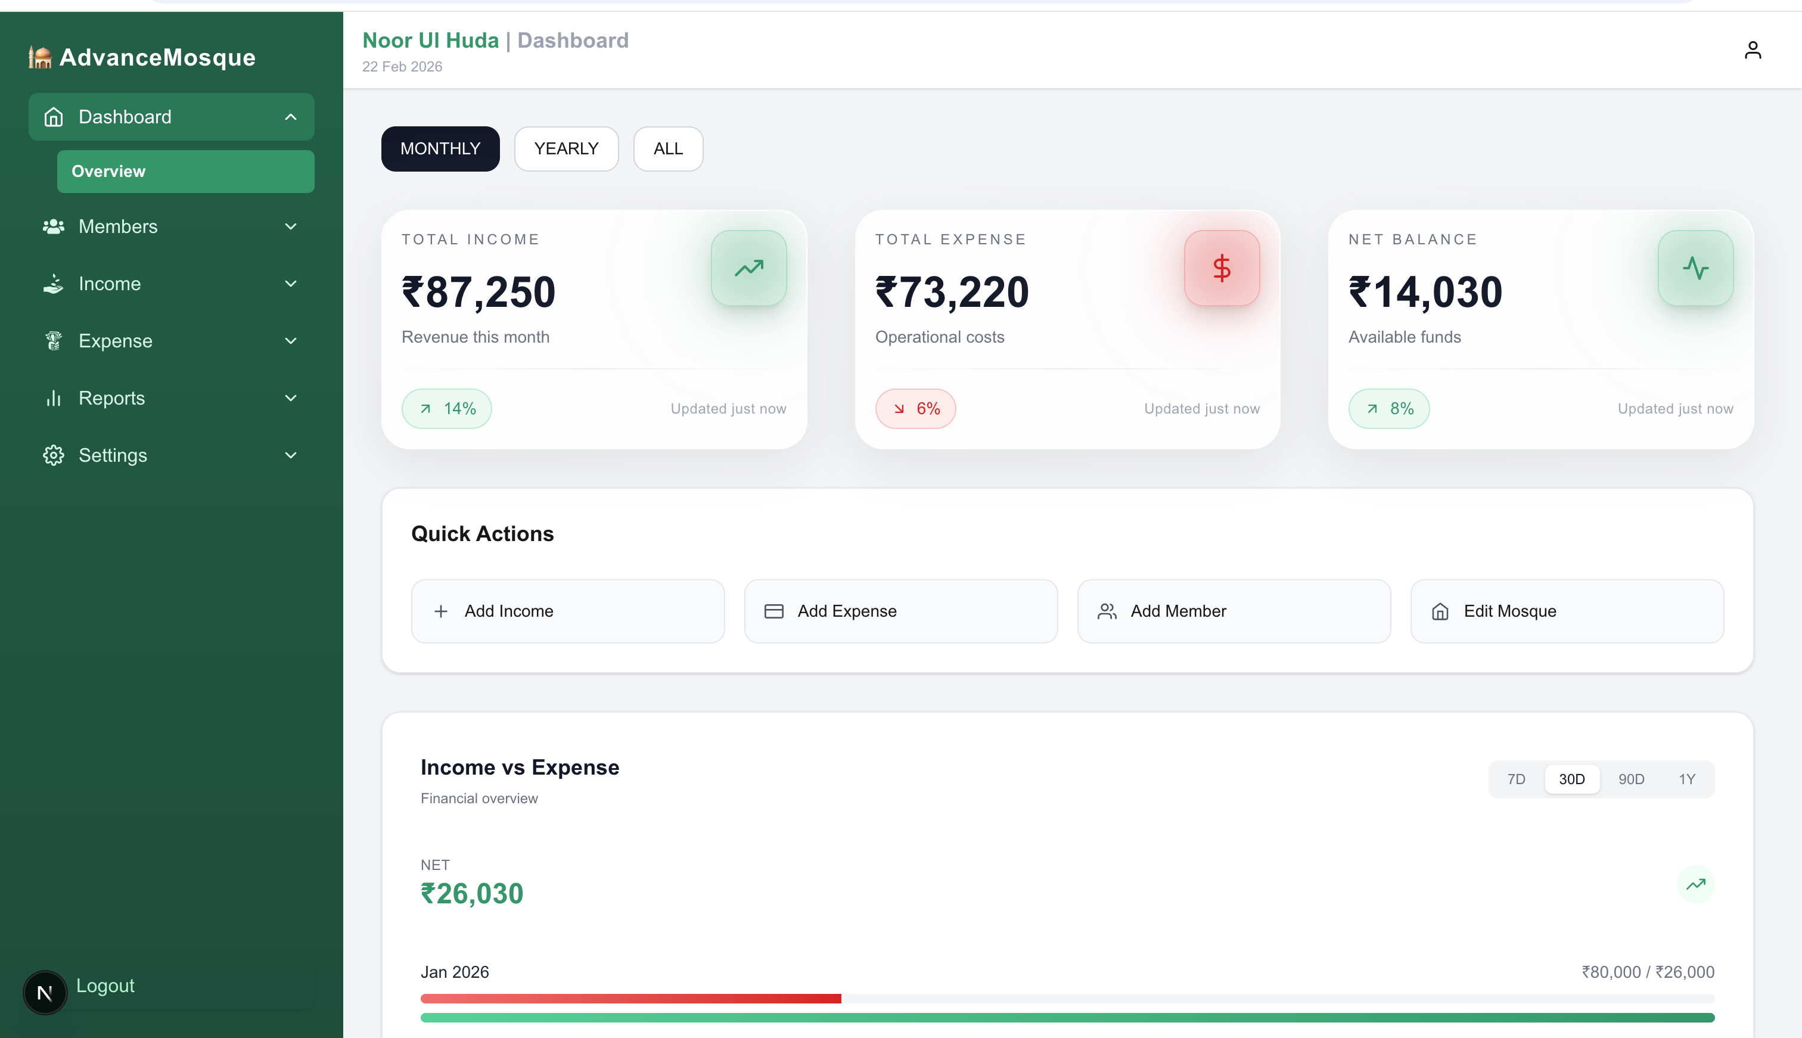Expand the Members menu chevron
The height and width of the screenshot is (1038, 1802).
[290, 226]
